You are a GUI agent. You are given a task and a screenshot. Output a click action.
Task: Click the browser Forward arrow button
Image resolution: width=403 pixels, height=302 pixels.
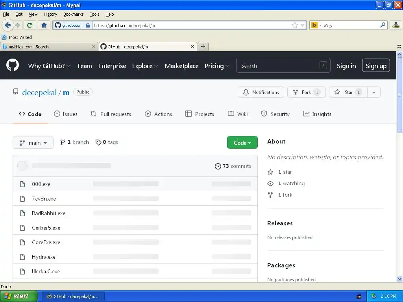(x=17, y=25)
